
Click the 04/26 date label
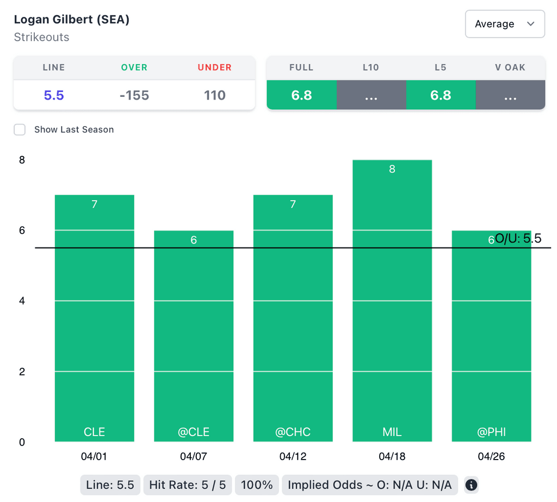(491, 456)
